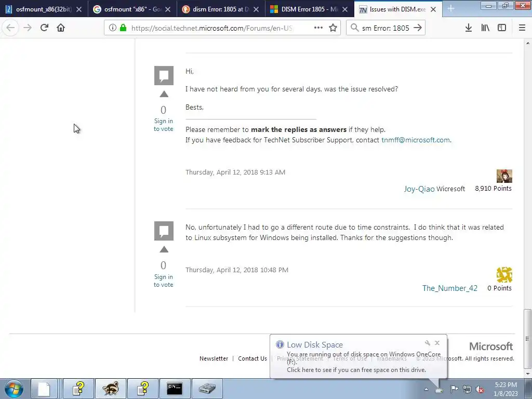532x399 pixels.
Task: Click The_Number_42's yellow avatar image
Action: (x=504, y=275)
